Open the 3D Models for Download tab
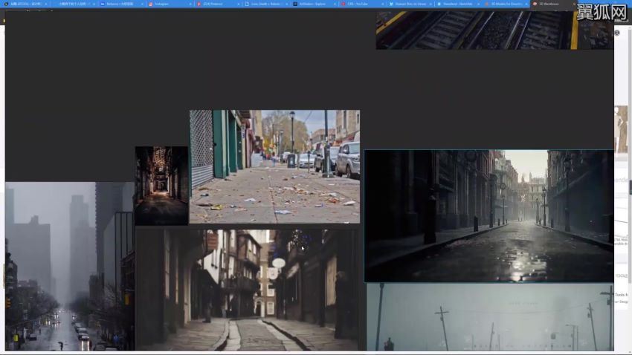This screenshot has width=632, height=355. point(506,4)
